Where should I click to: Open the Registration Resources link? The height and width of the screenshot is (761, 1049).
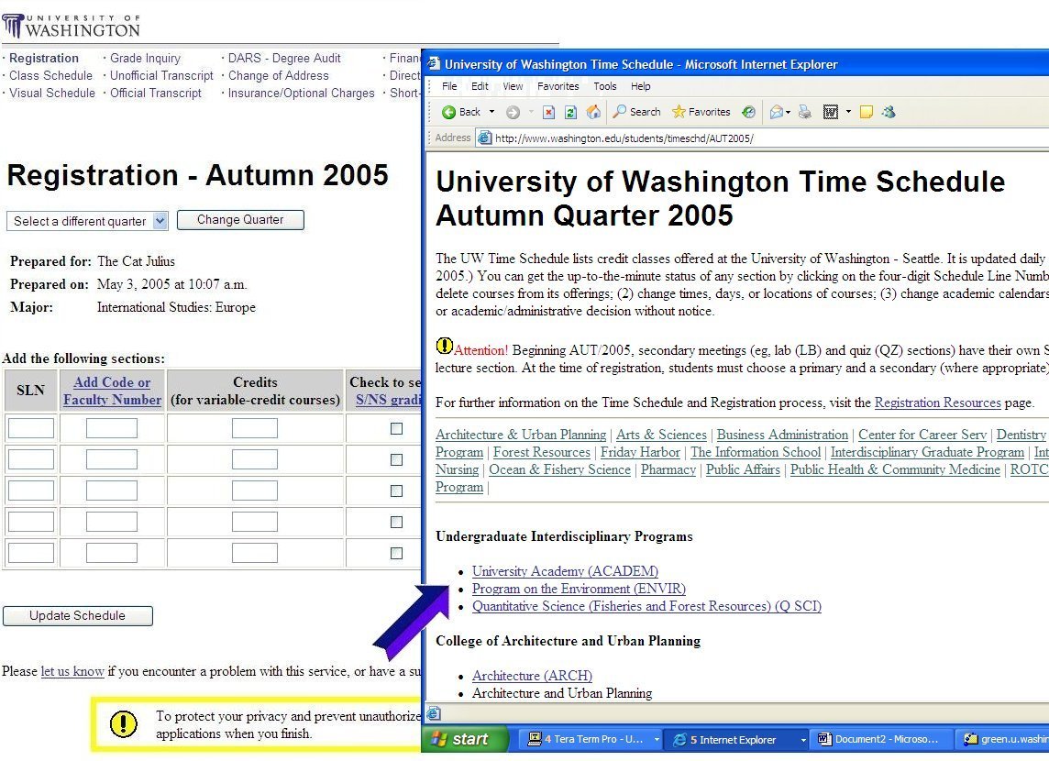(938, 403)
